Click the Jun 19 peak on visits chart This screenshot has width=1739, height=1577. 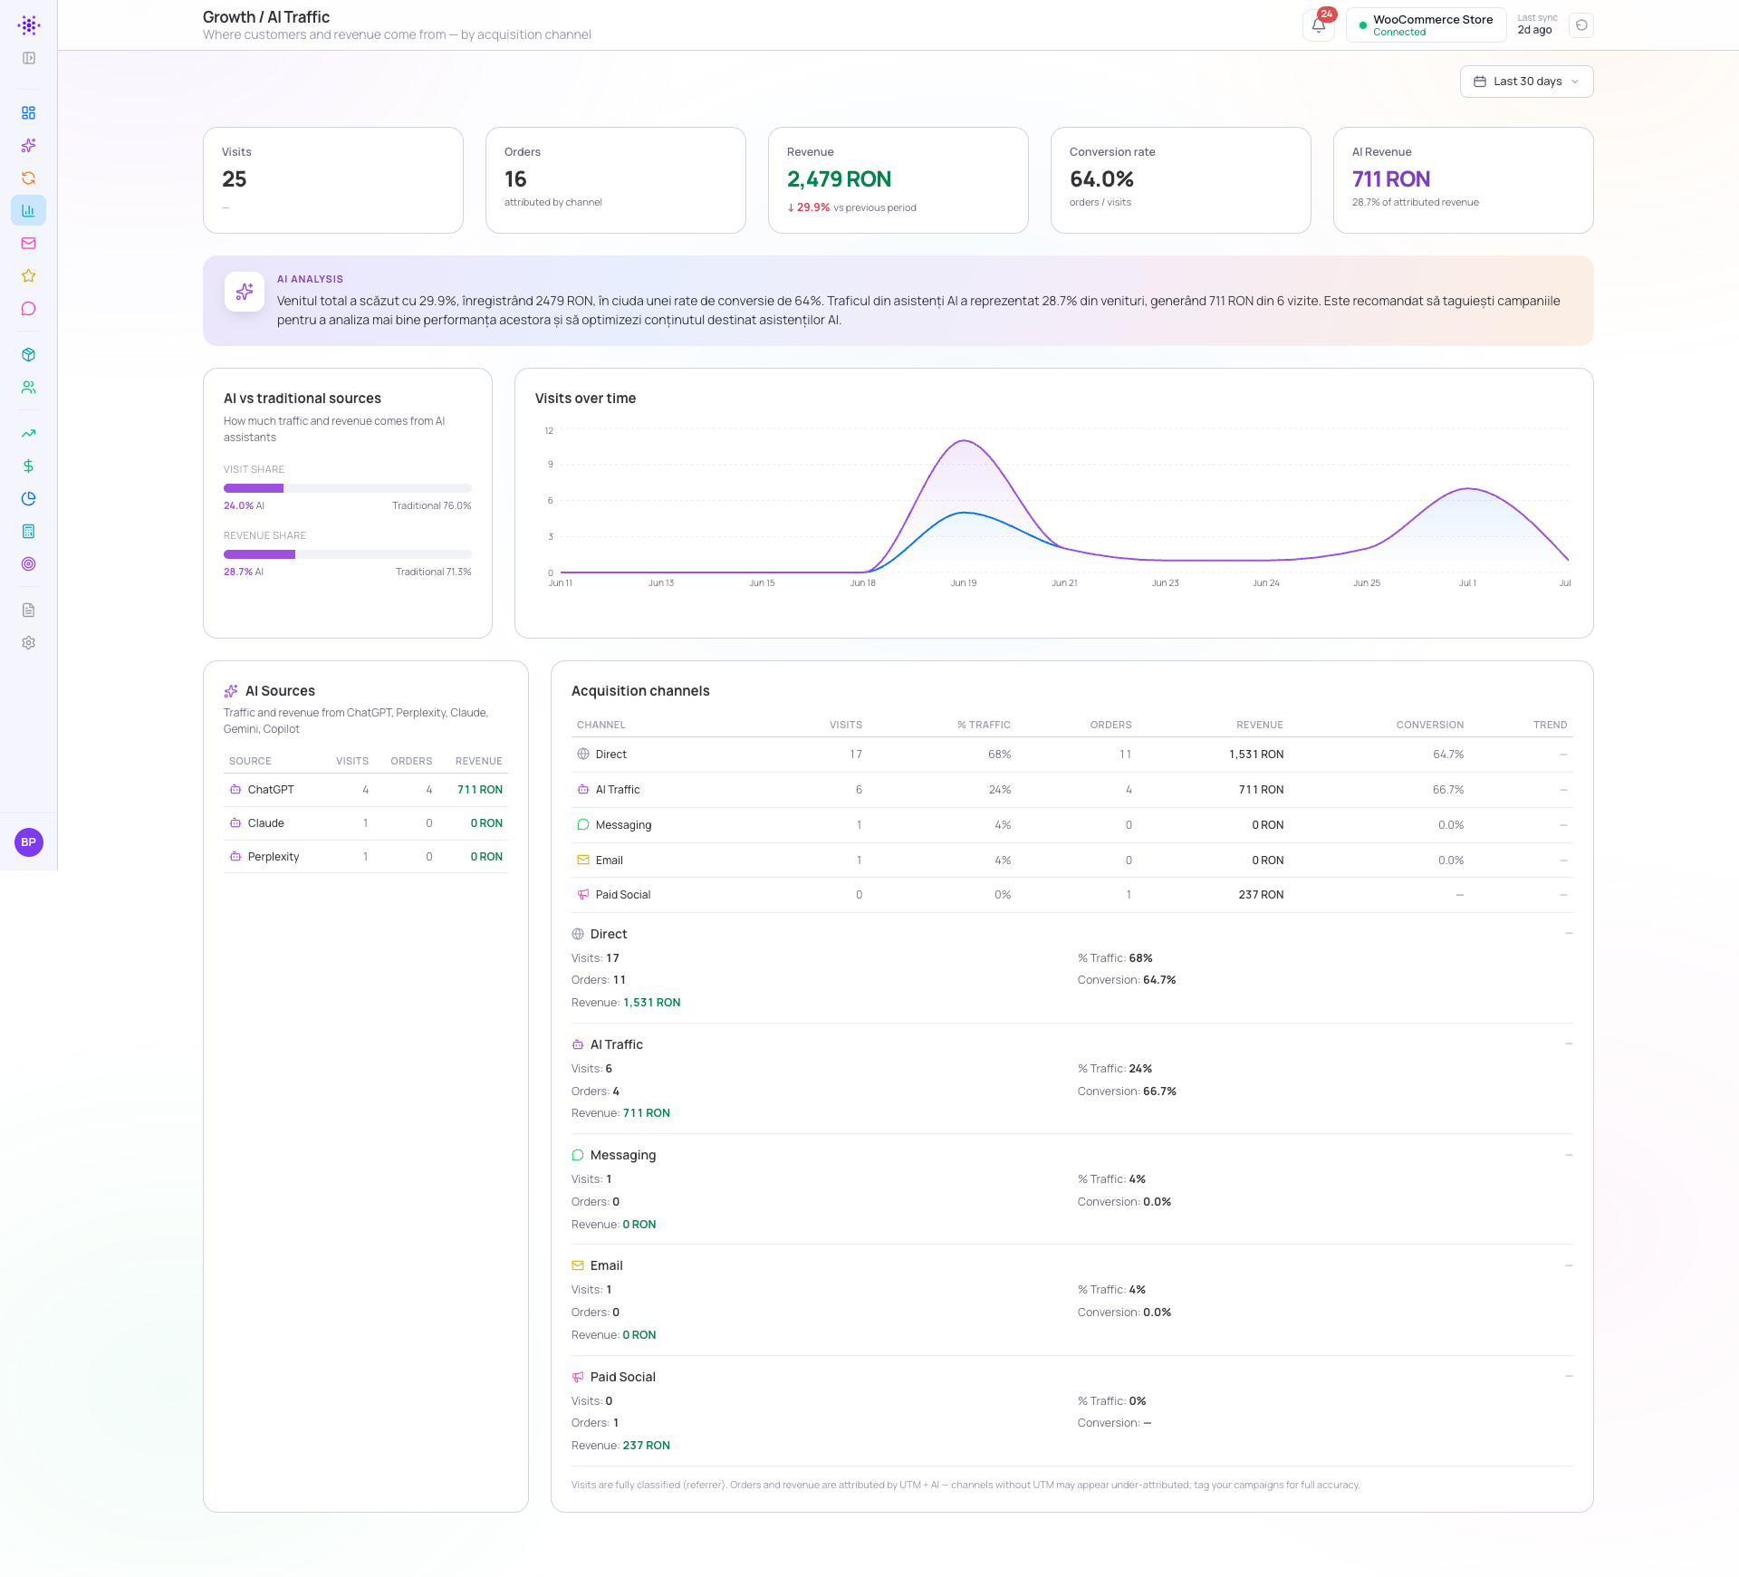tap(966, 441)
